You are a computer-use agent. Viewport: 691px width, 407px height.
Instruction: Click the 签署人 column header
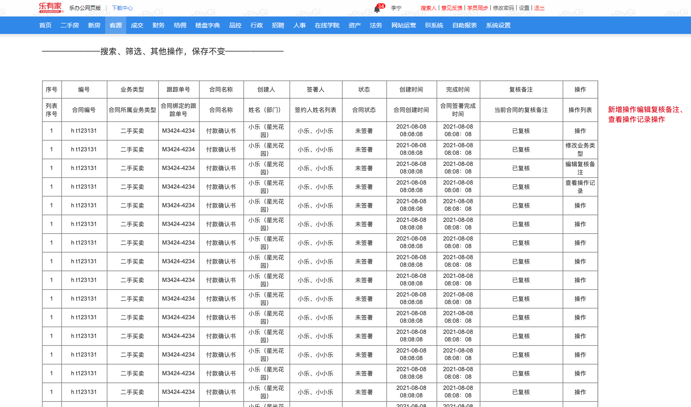[315, 90]
